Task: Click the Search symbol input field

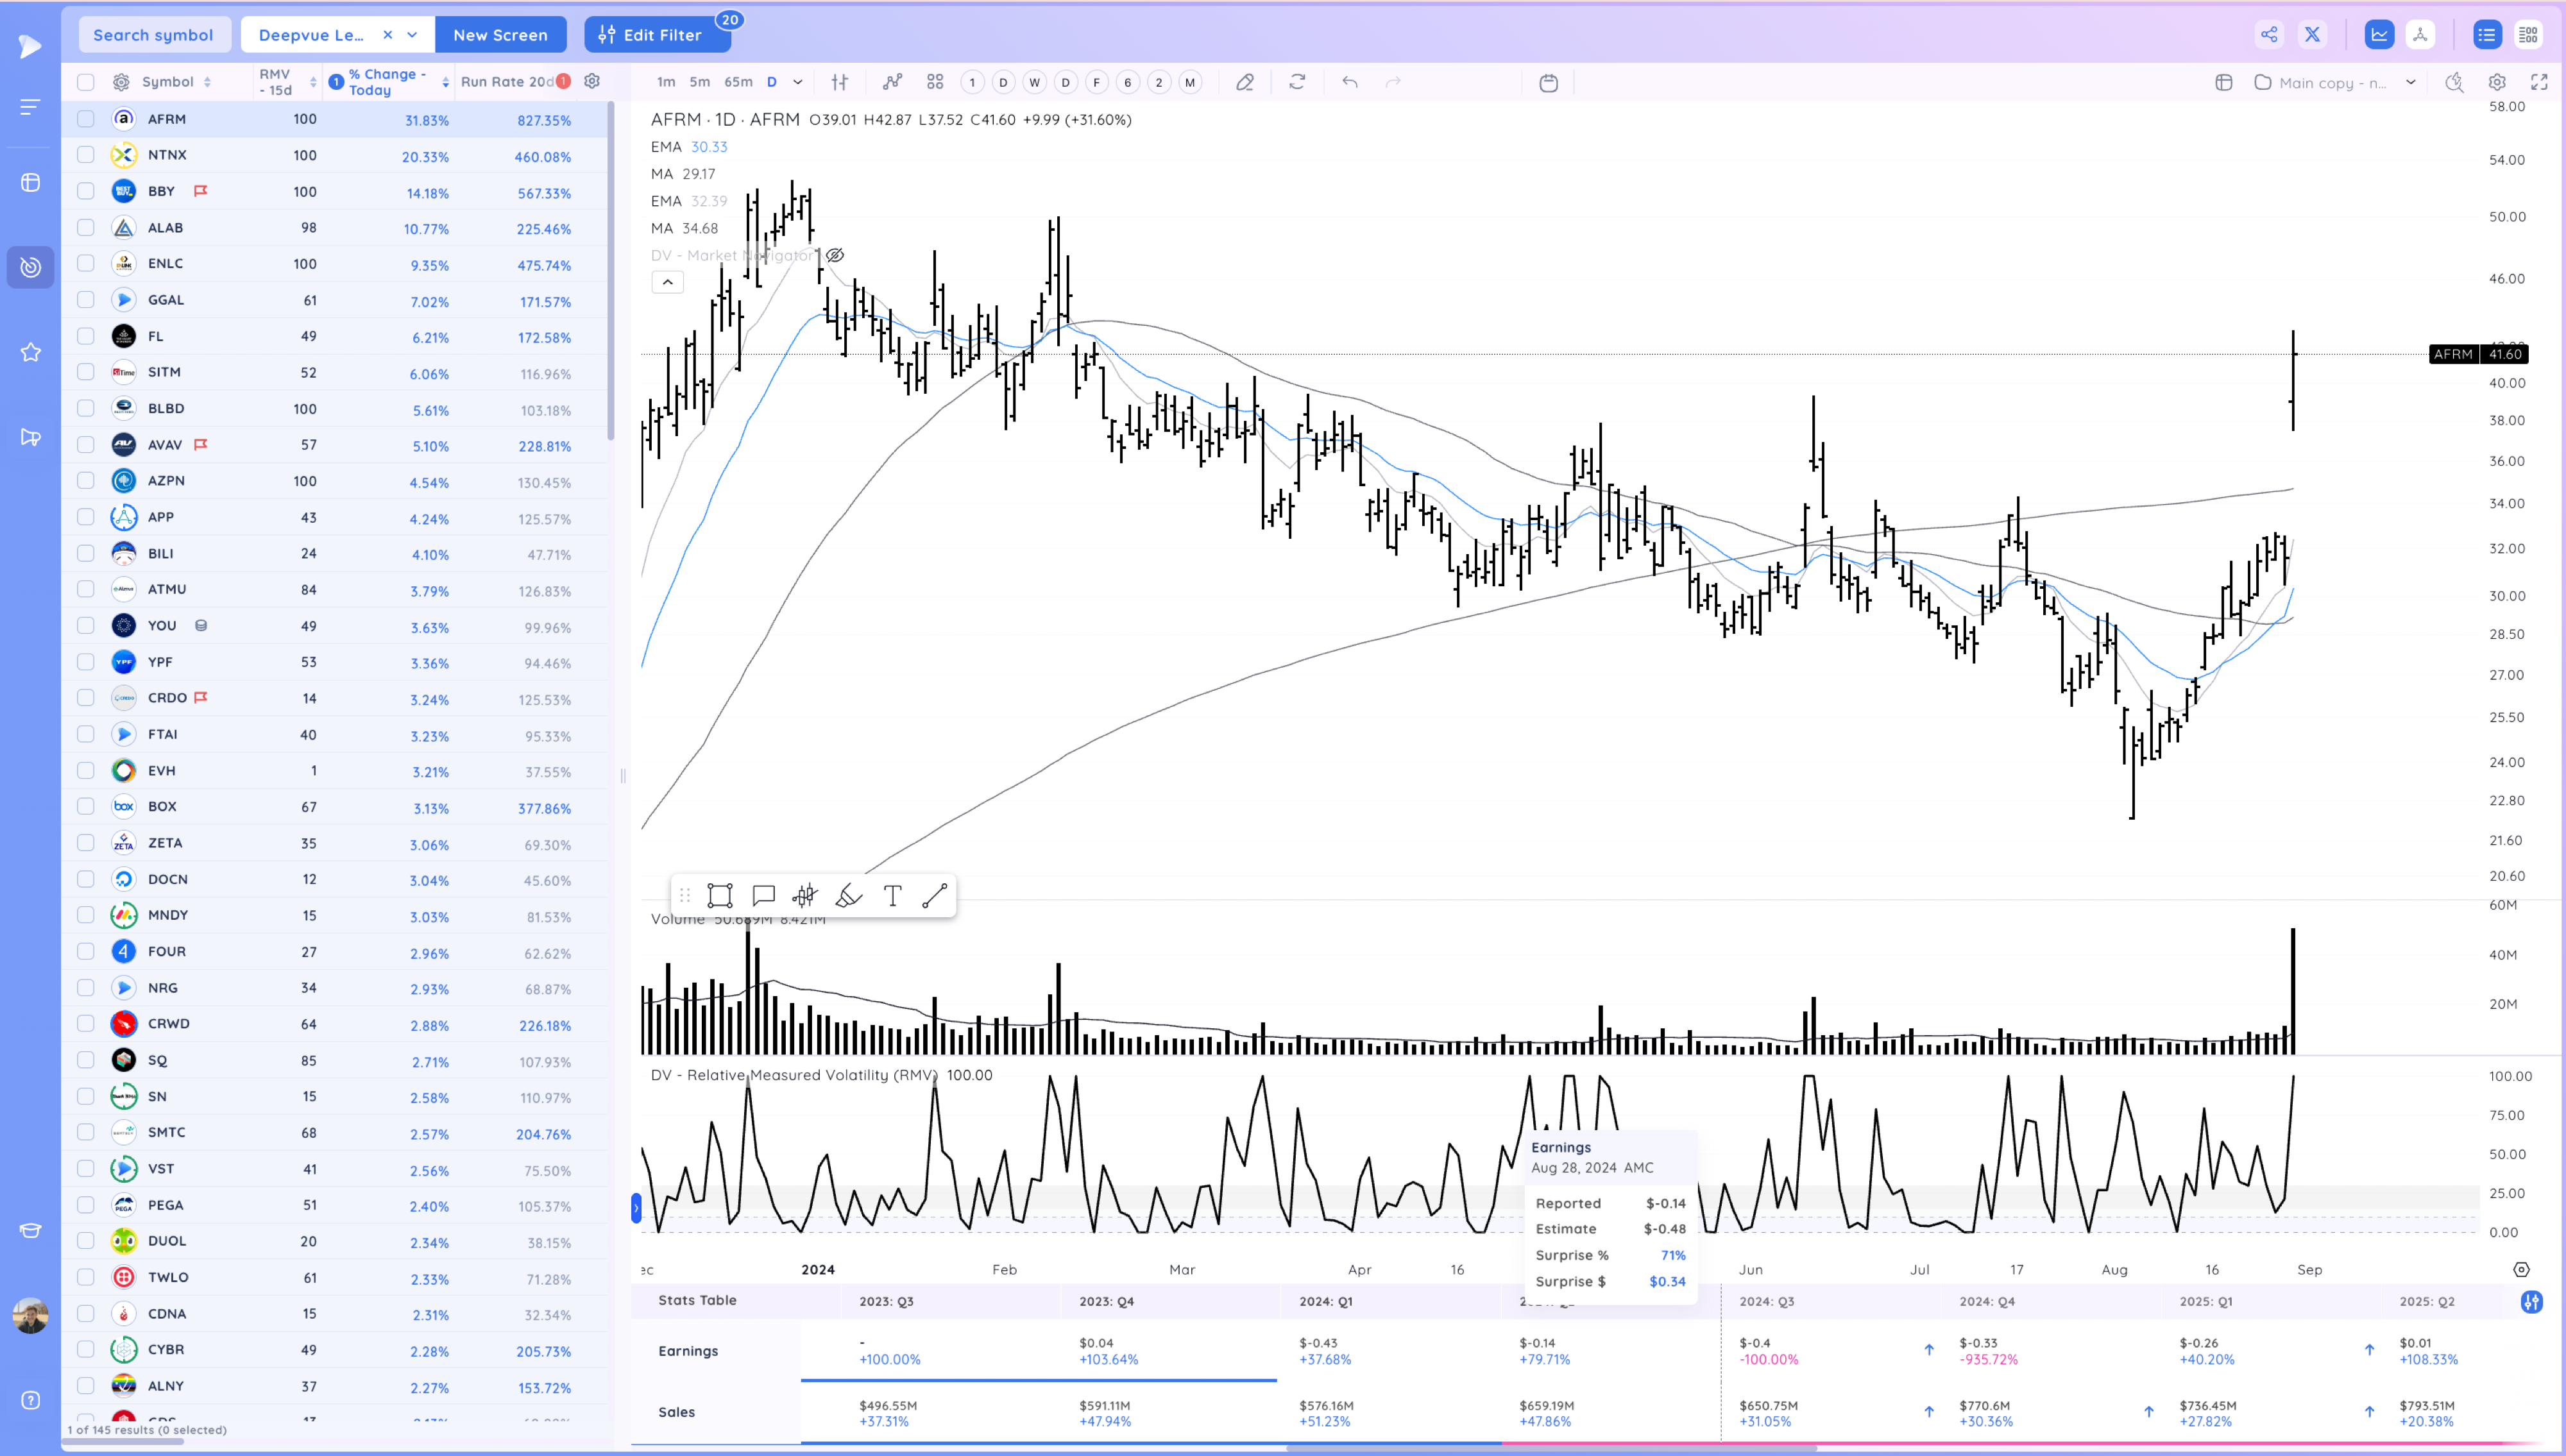Action: (x=153, y=35)
